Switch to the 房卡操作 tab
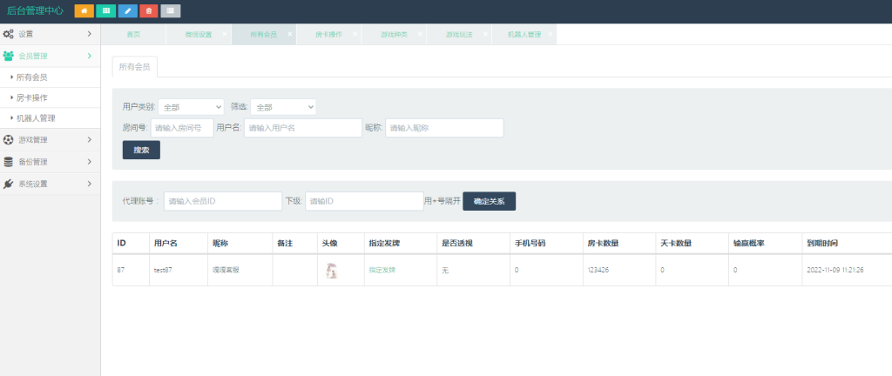Viewport: 892px width, 376px height. pos(328,35)
